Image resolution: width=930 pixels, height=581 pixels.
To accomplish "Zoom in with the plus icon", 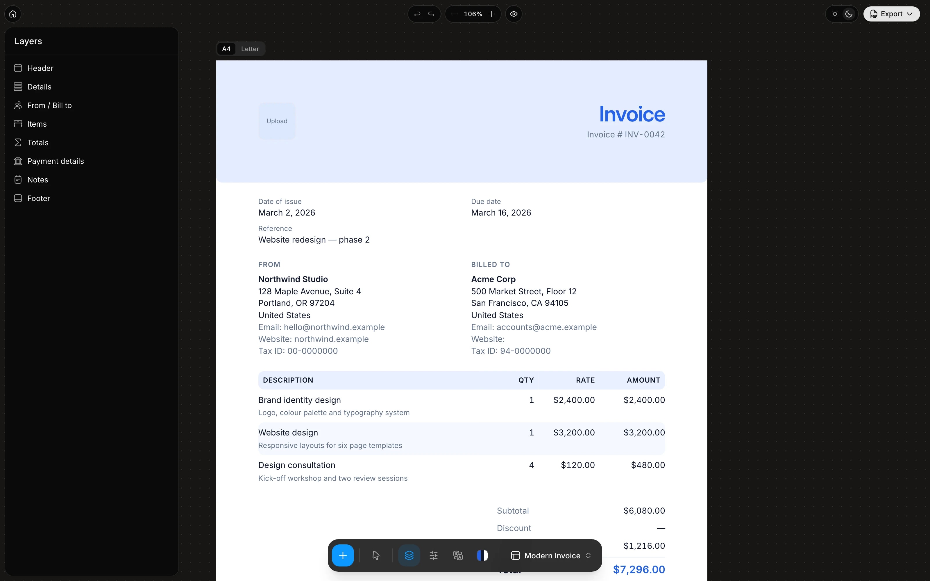I will click(491, 14).
